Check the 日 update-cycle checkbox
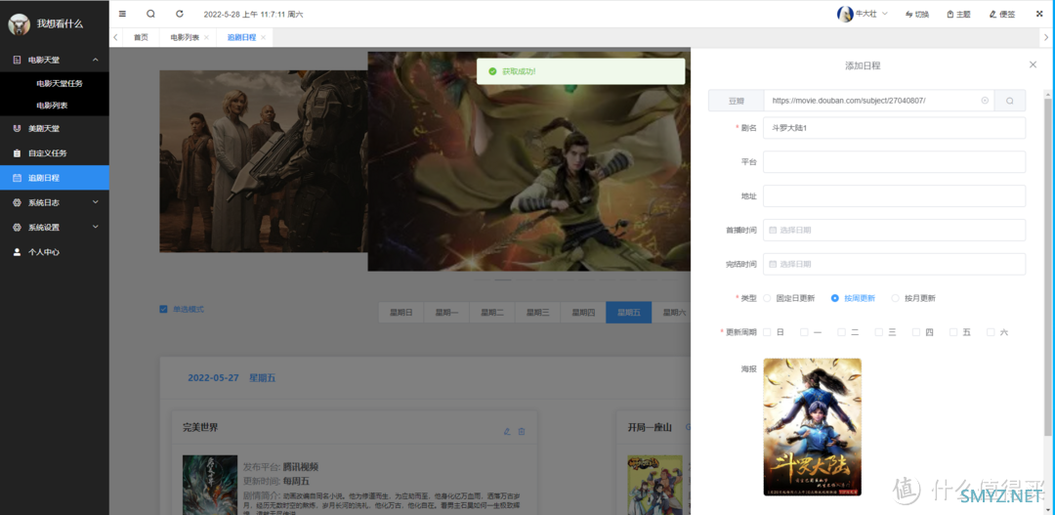Viewport: 1055px width, 515px height. 767,332
